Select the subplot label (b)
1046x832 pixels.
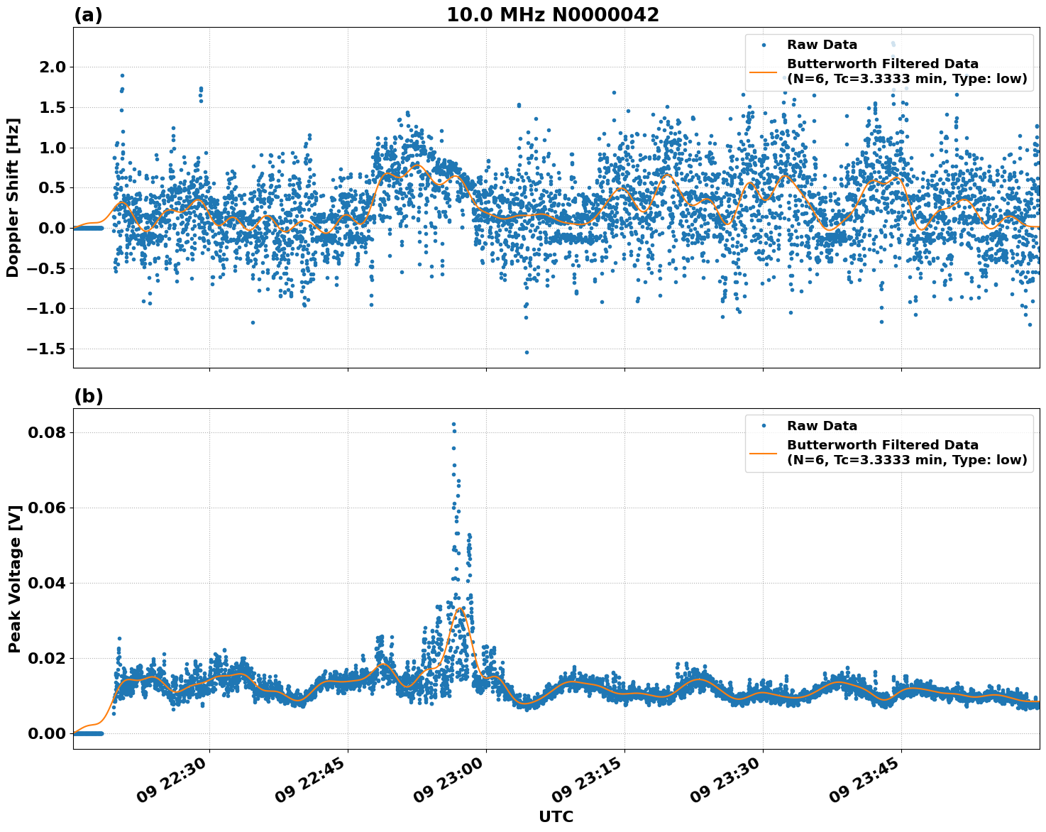pyautogui.click(x=87, y=396)
